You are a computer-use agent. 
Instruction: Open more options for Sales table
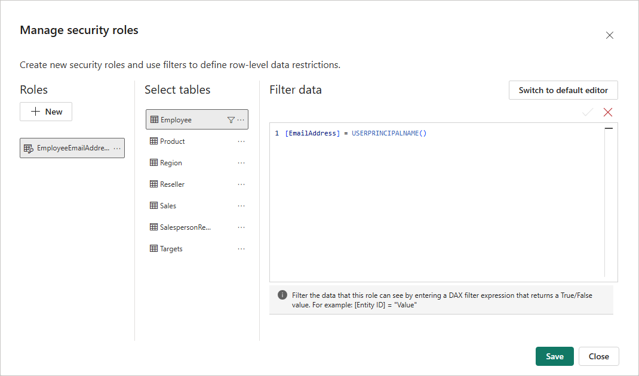coord(241,206)
